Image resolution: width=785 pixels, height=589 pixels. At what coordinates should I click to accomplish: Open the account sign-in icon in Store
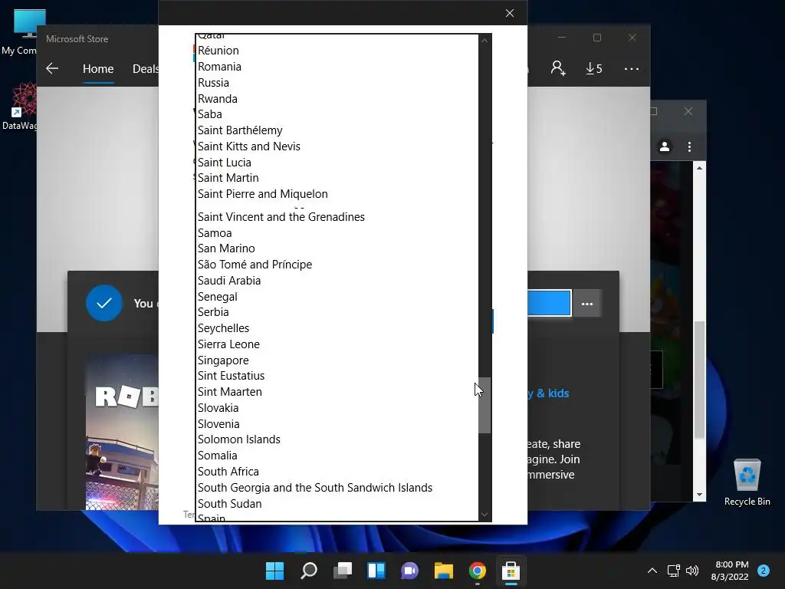click(x=558, y=68)
